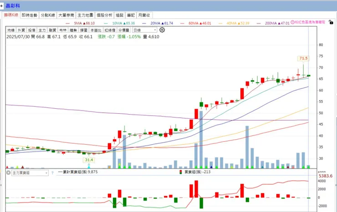
Task: Open help question mark beside indicator dropdown
Action: (52, 173)
